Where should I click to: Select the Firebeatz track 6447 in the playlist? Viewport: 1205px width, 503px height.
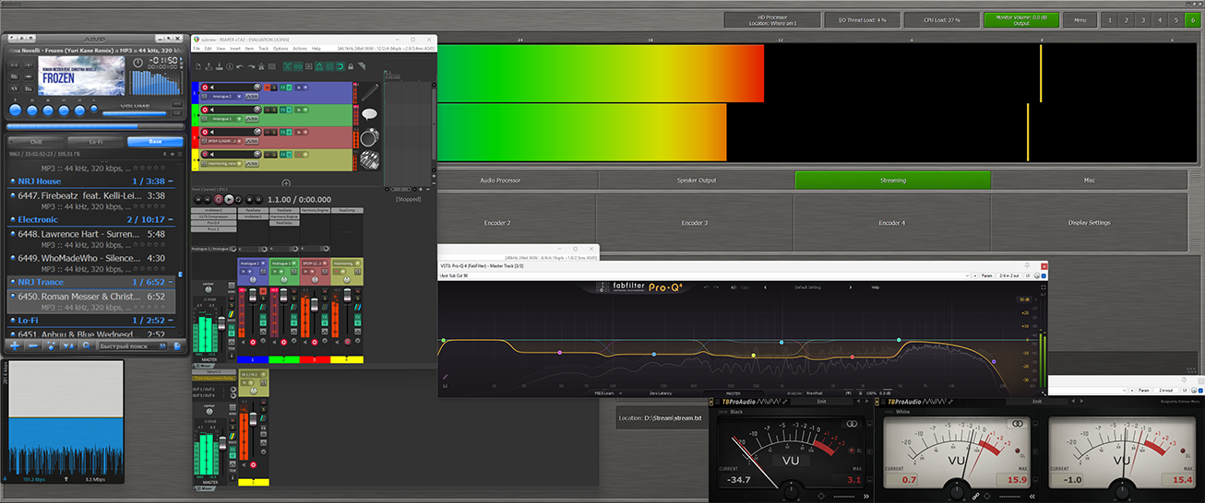point(88,196)
